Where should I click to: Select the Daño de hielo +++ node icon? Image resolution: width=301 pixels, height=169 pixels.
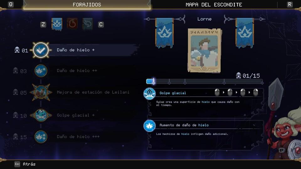point(41,137)
